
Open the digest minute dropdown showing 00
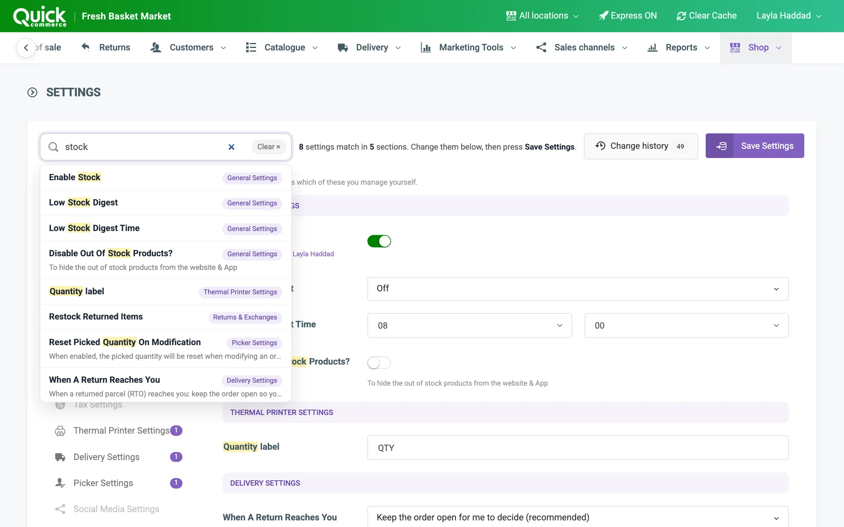coord(686,325)
